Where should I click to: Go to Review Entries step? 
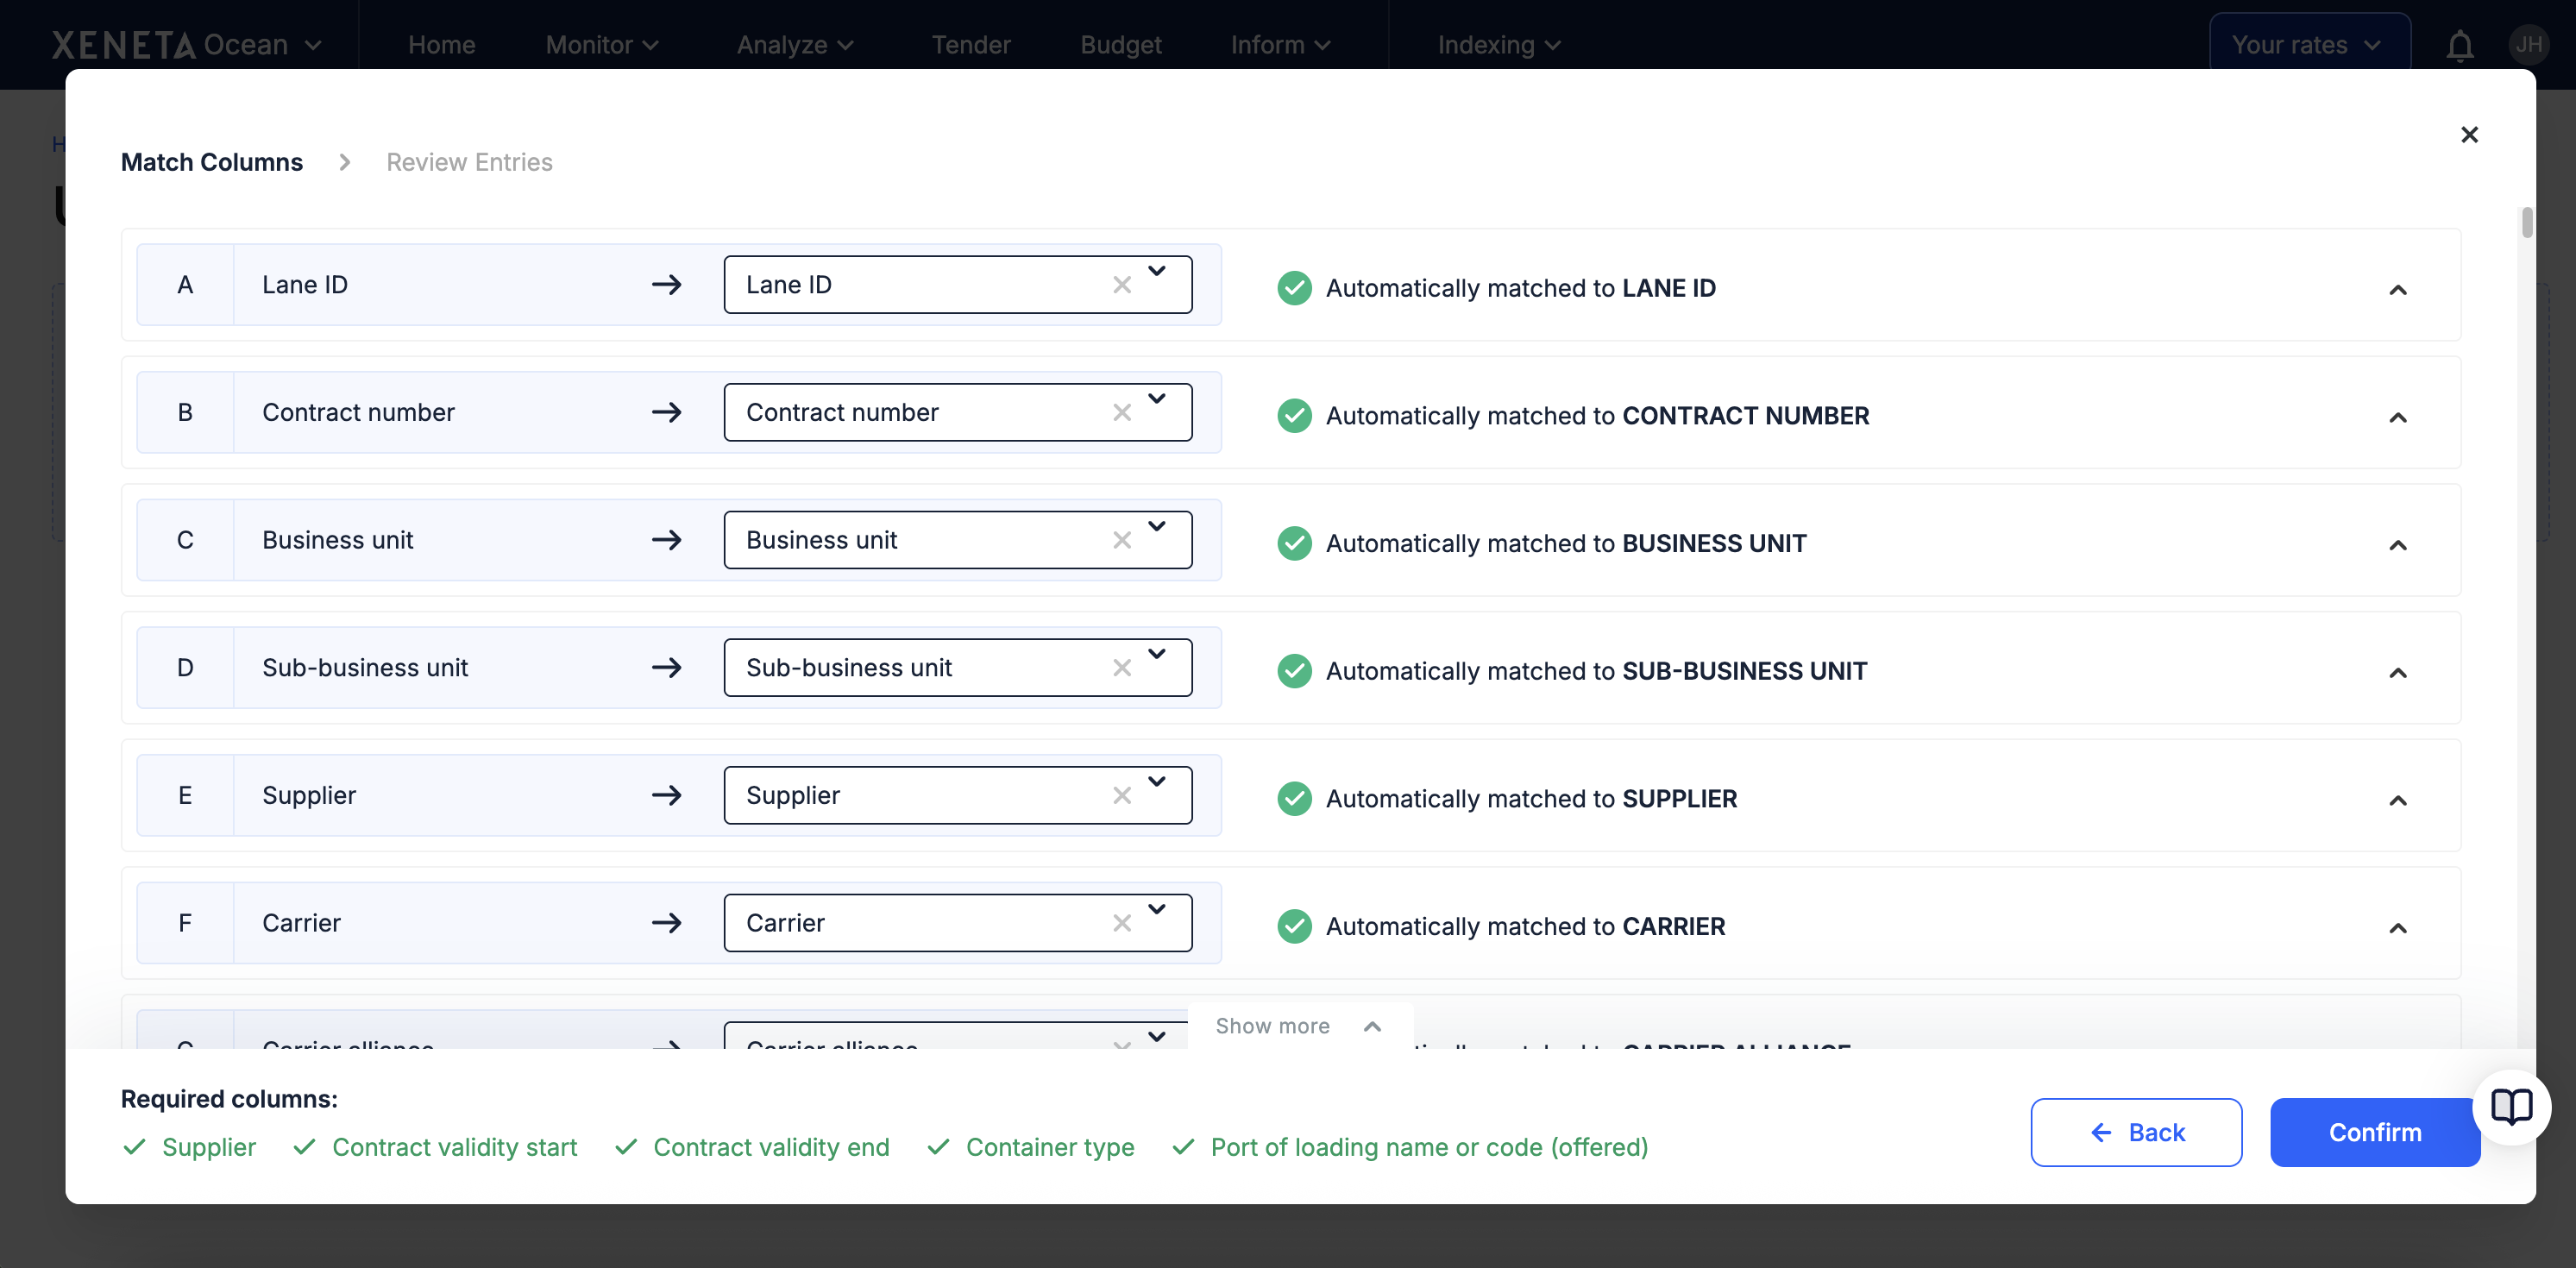pos(469,162)
